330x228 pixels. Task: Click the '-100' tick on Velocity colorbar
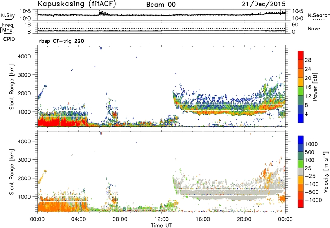(312, 184)
